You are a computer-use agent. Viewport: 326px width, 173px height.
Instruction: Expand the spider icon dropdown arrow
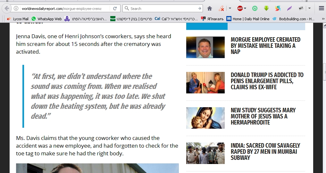(x=309, y=9)
